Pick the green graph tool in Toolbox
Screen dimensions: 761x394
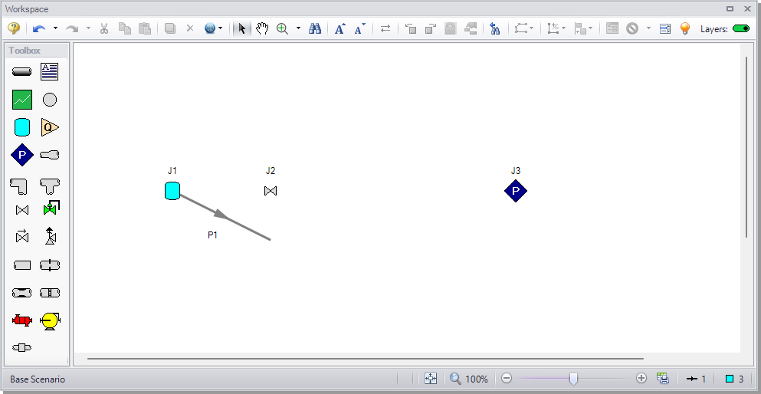21,100
